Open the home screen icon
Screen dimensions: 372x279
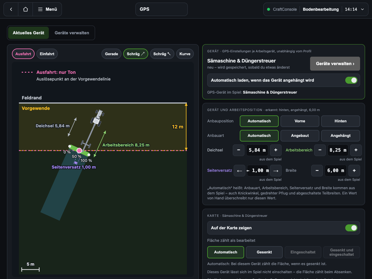tap(26, 9)
